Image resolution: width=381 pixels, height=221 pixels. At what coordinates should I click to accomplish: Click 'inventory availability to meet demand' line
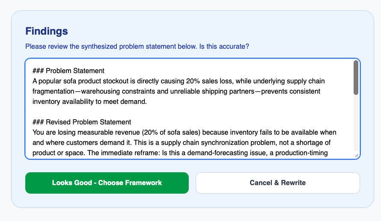[89, 102]
